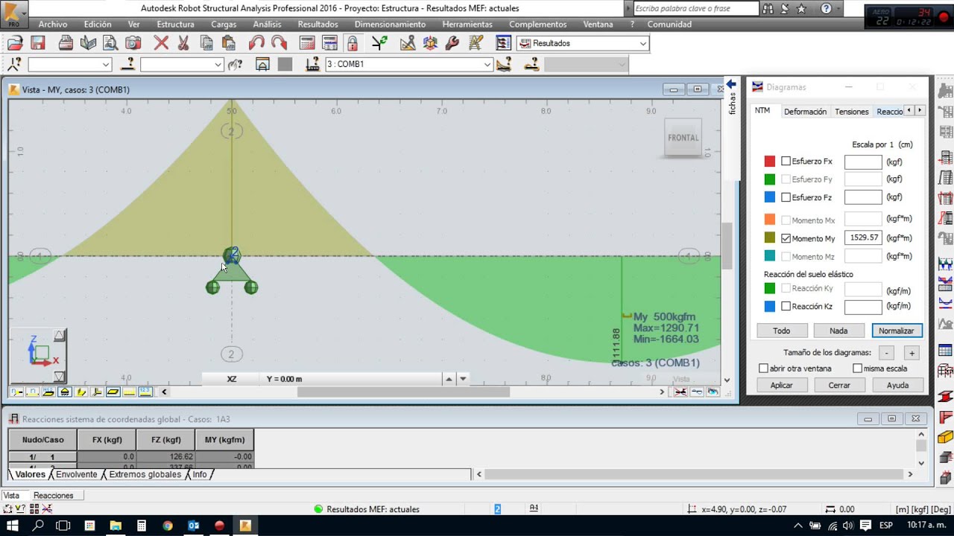Check the Reacción Kz checkbox
Image resolution: width=954 pixels, height=536 pixels.
[786, 306]
